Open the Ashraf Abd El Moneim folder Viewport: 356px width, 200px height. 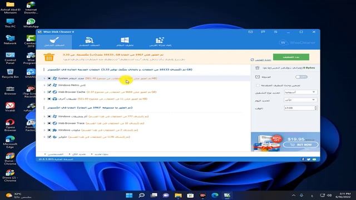[10, 8]
